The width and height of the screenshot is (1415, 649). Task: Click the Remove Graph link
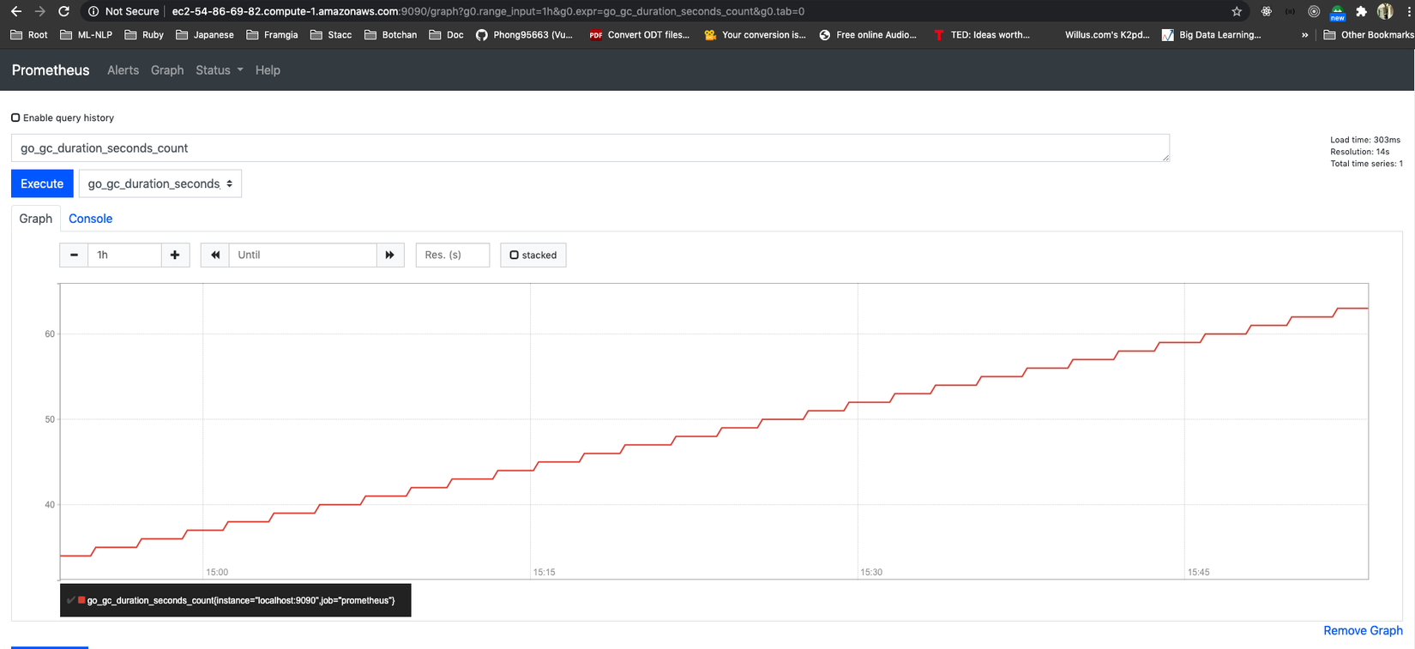(x=1363, y=630)
